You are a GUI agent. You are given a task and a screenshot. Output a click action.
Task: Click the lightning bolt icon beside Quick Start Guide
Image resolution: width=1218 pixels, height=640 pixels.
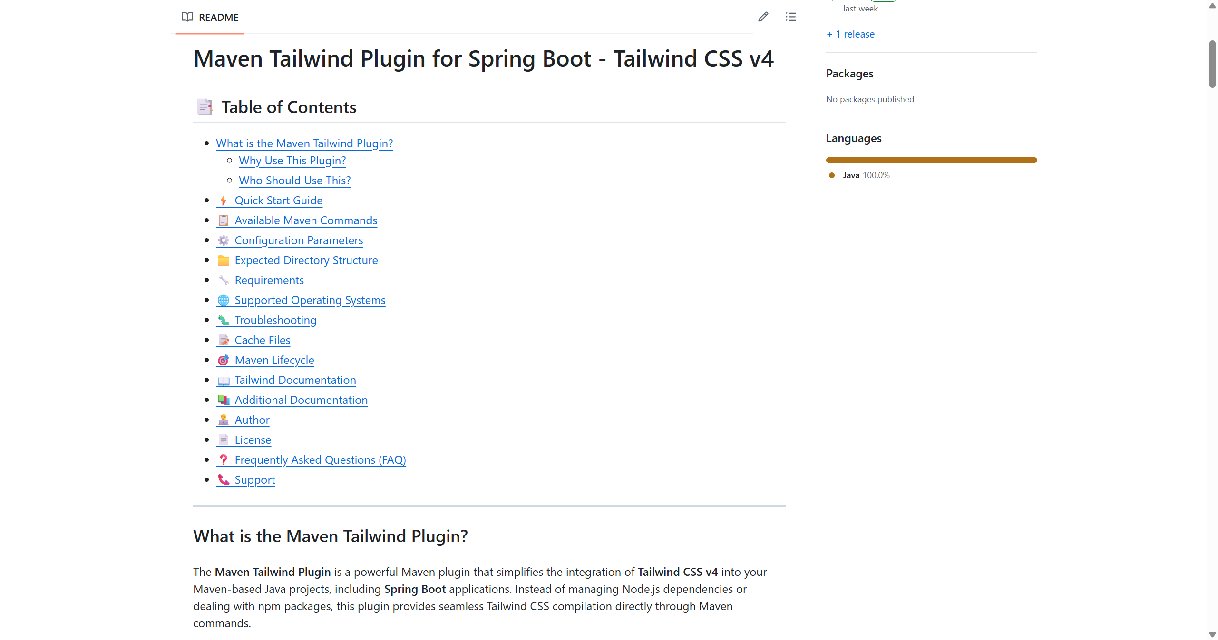pyautogui.click(x=224, y=200)
